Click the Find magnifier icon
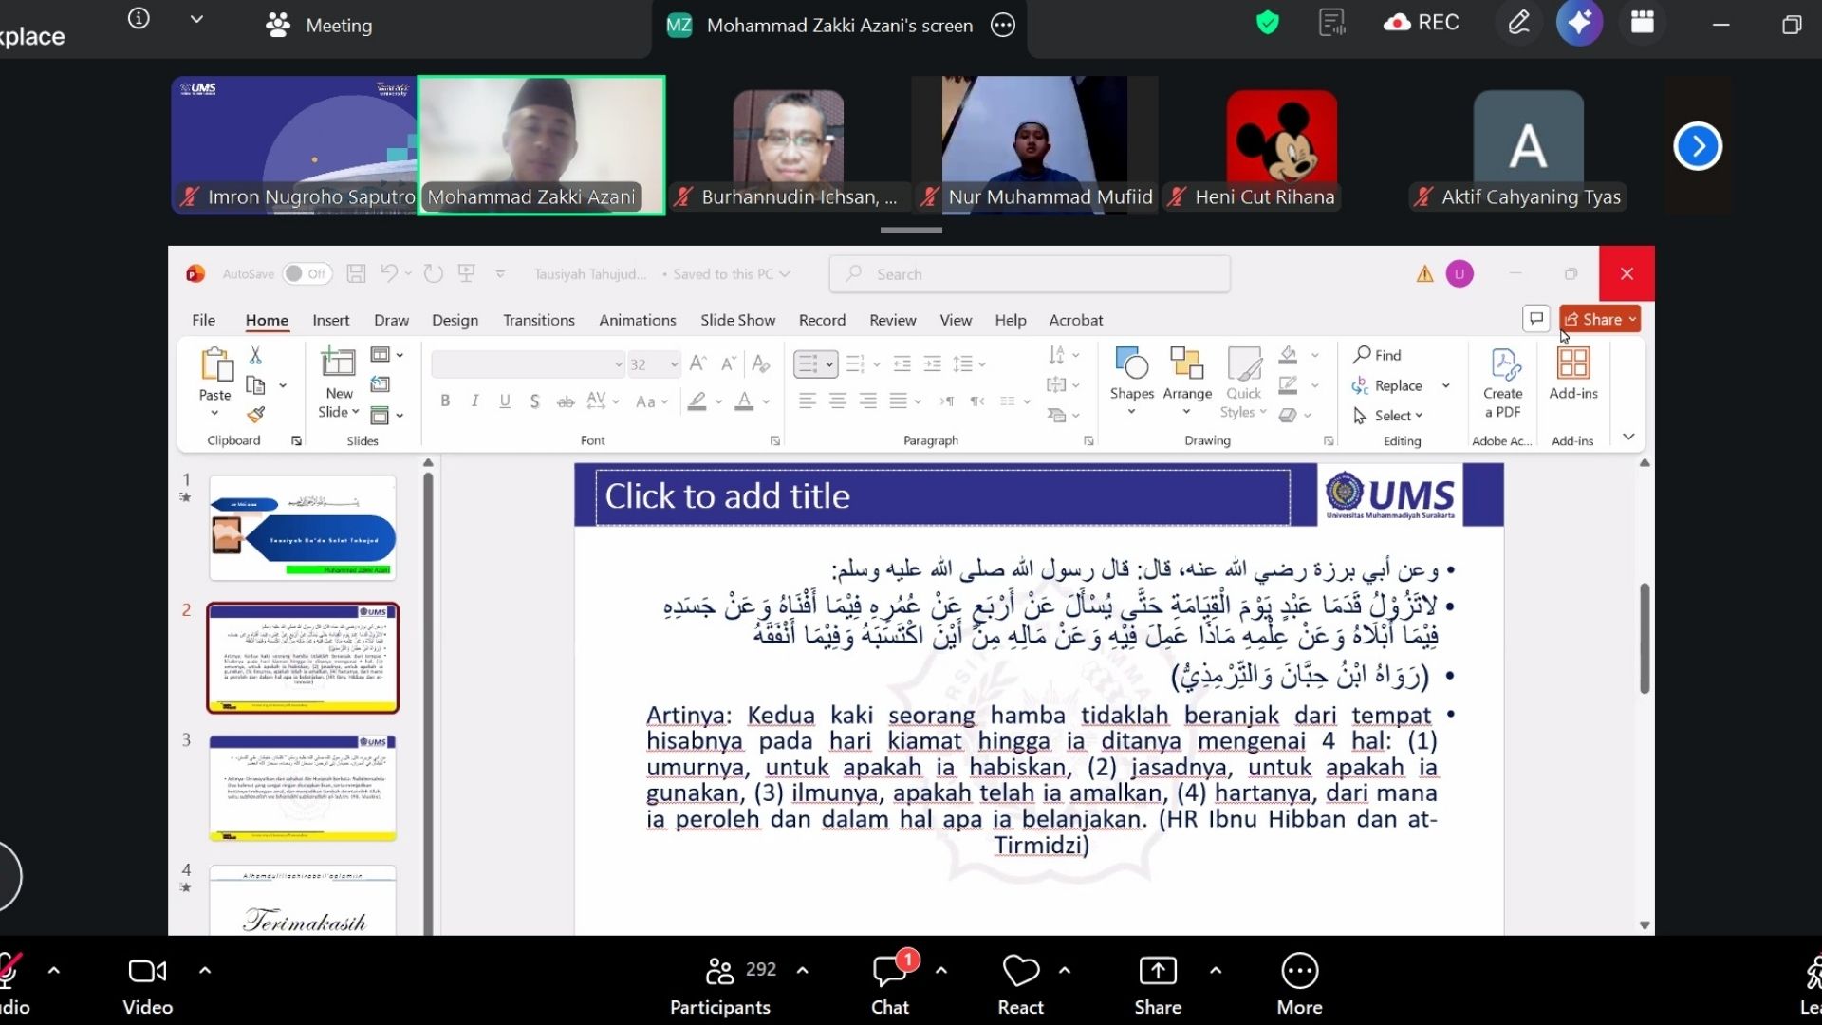The height and width of the screenshot is (1025, 1822). (1363, 354)
